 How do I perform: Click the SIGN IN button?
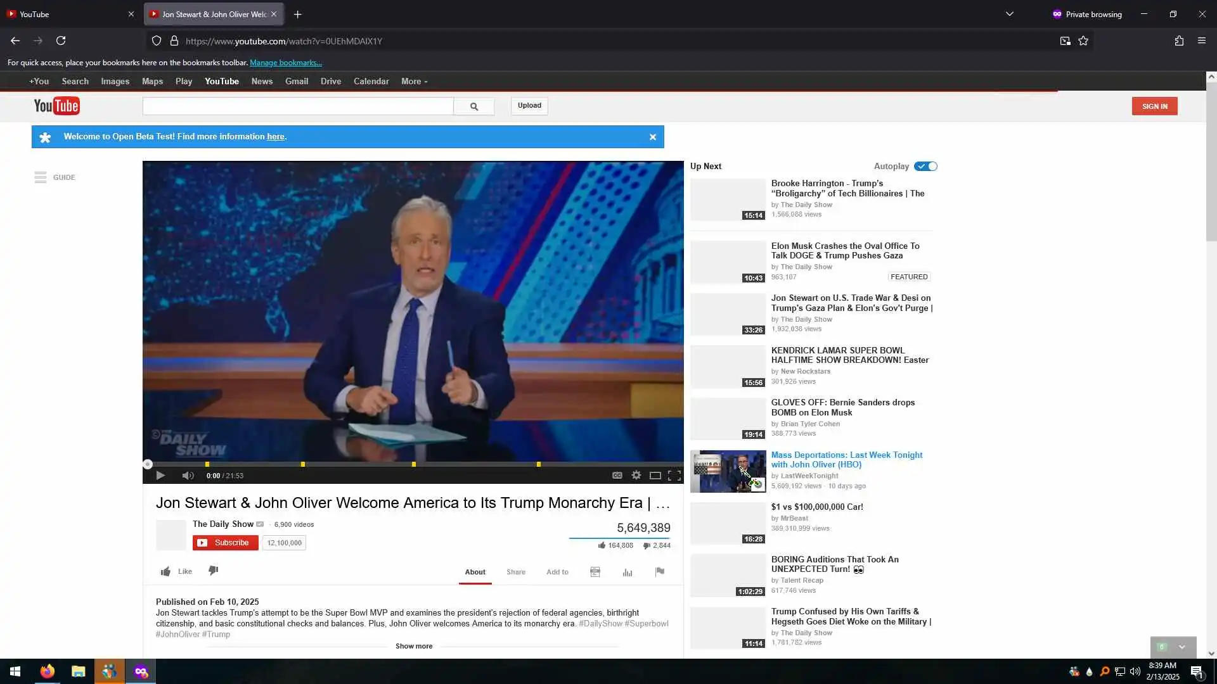pos(1154,106)
